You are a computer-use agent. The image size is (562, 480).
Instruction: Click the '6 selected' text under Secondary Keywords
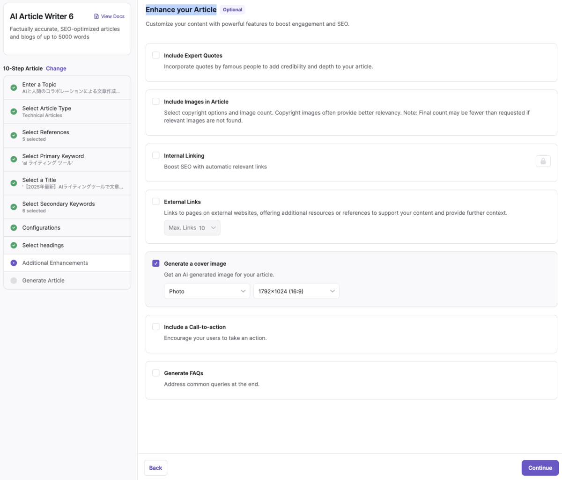pos(34,211)
